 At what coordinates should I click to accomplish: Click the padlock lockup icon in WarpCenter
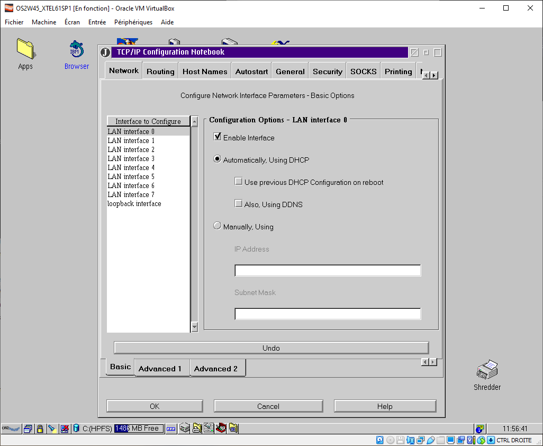point(40,429)
